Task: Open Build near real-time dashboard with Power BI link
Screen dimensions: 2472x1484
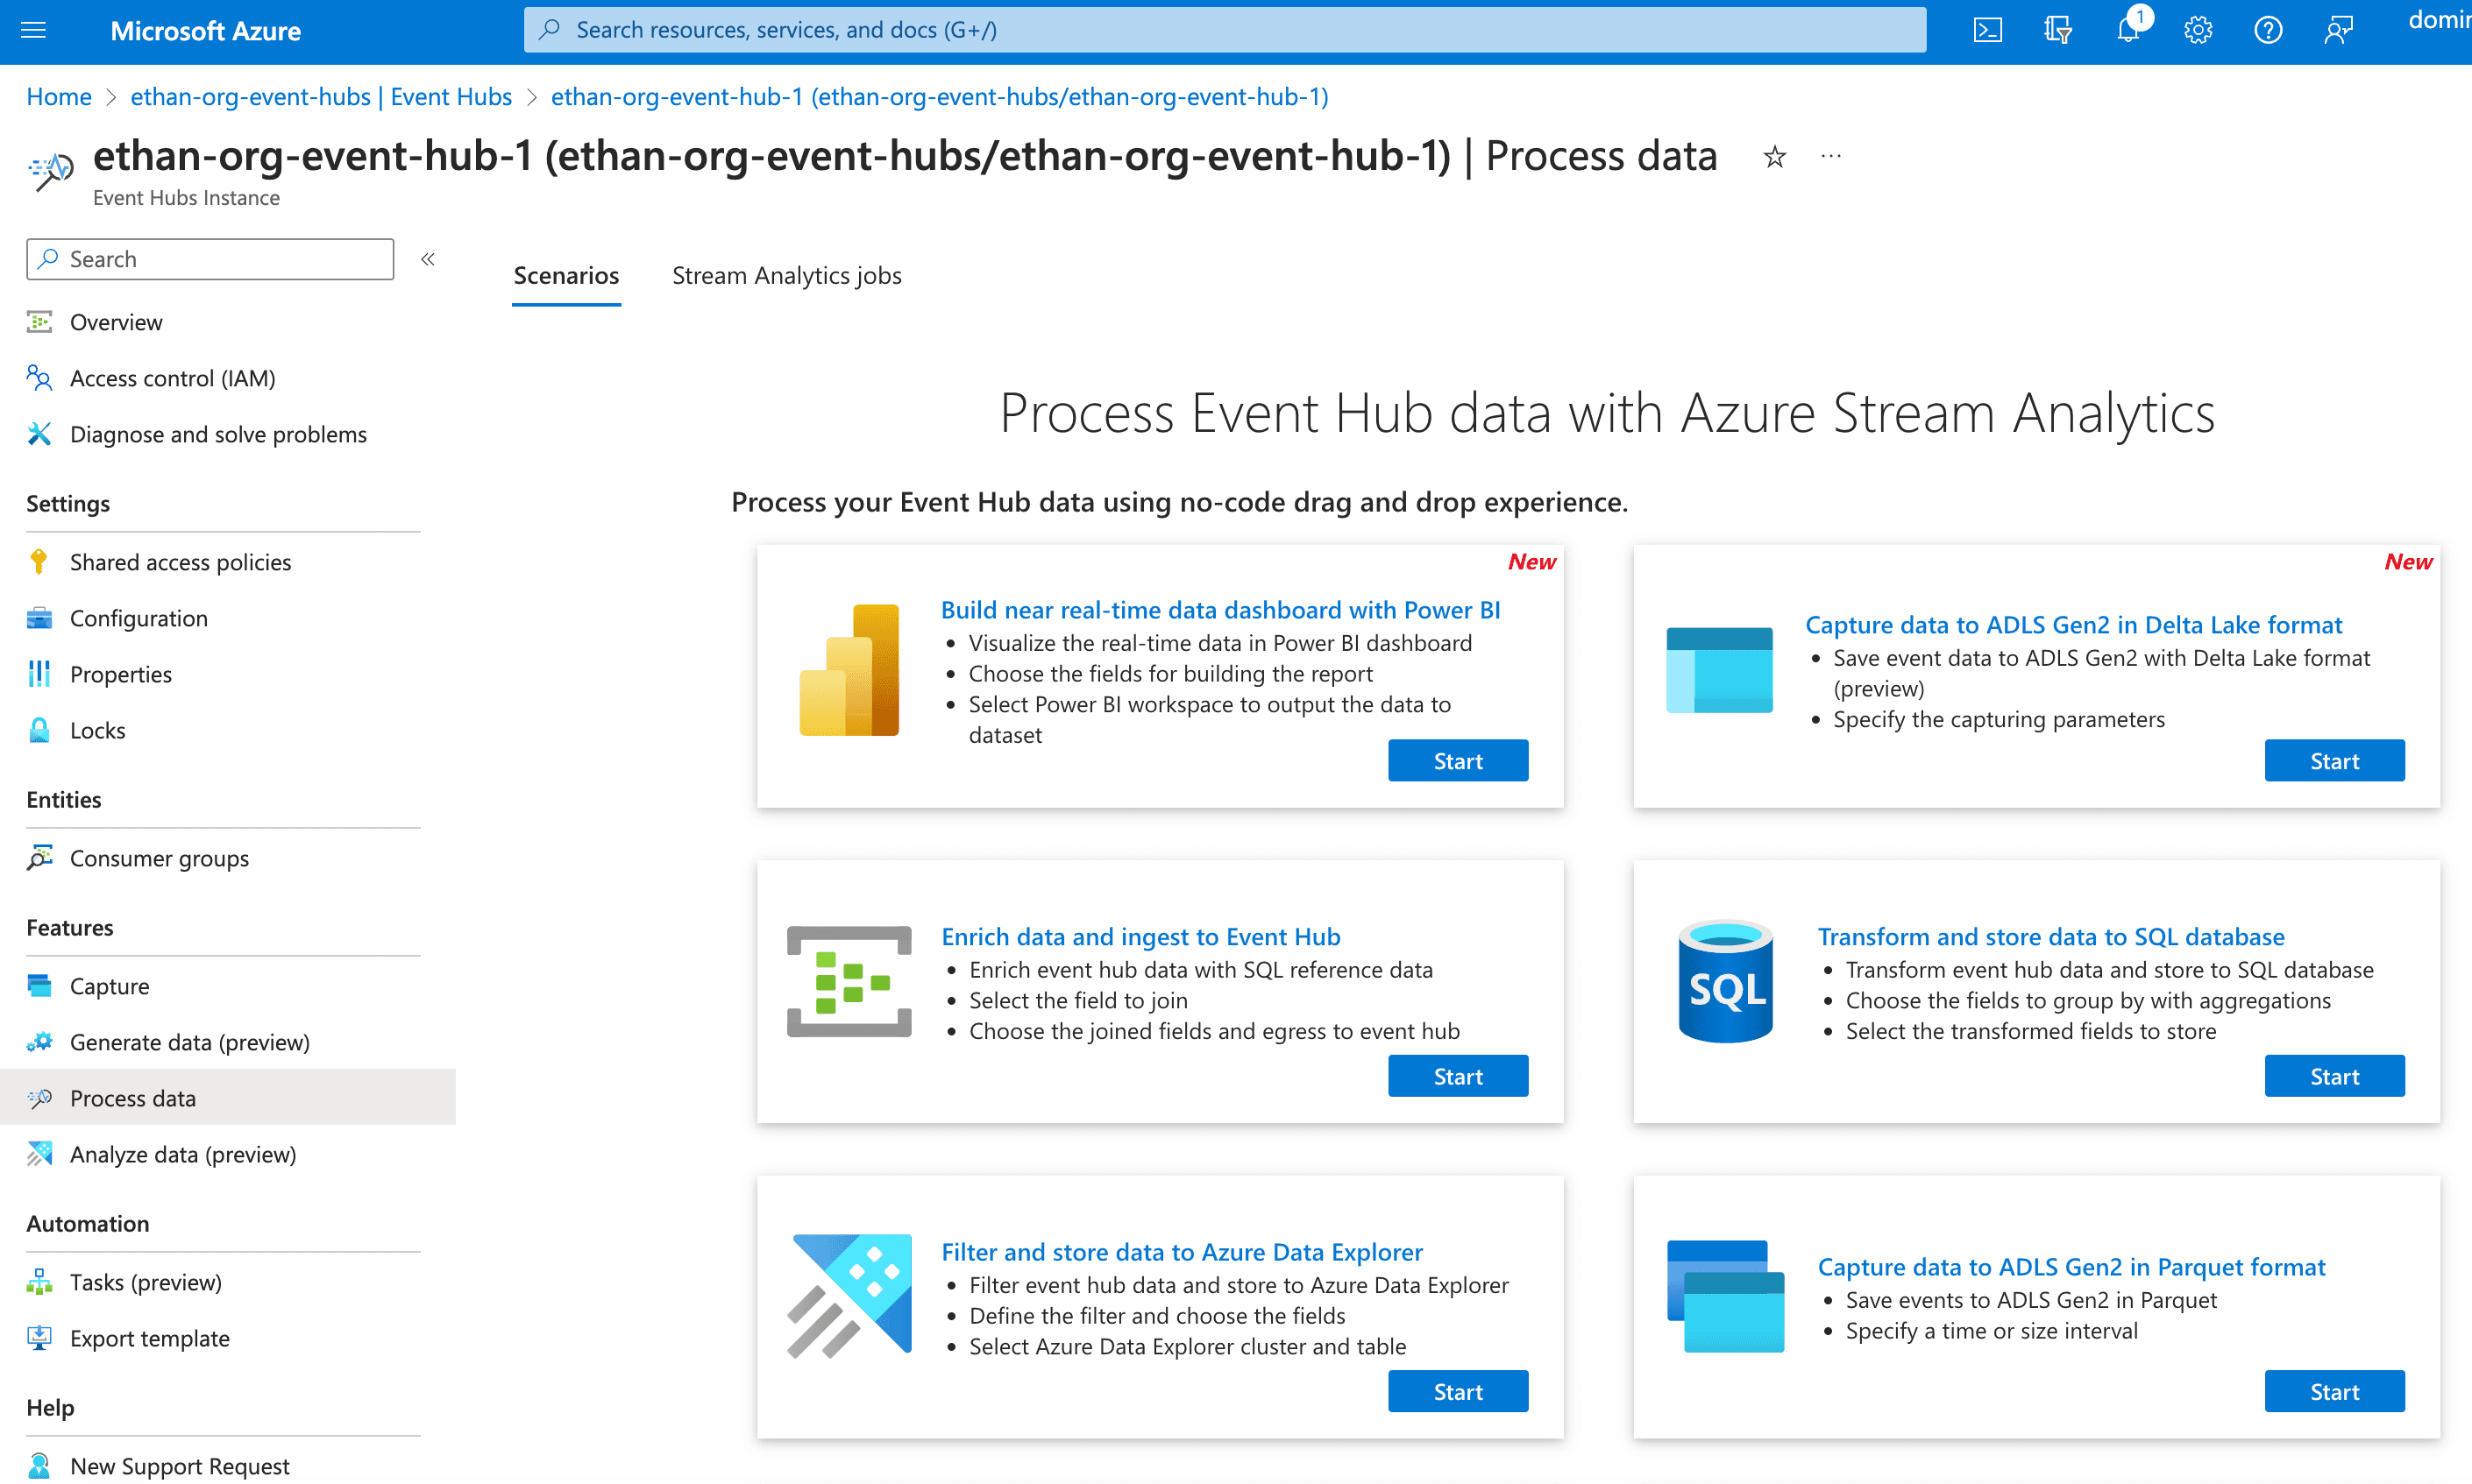Action: 1220,610
